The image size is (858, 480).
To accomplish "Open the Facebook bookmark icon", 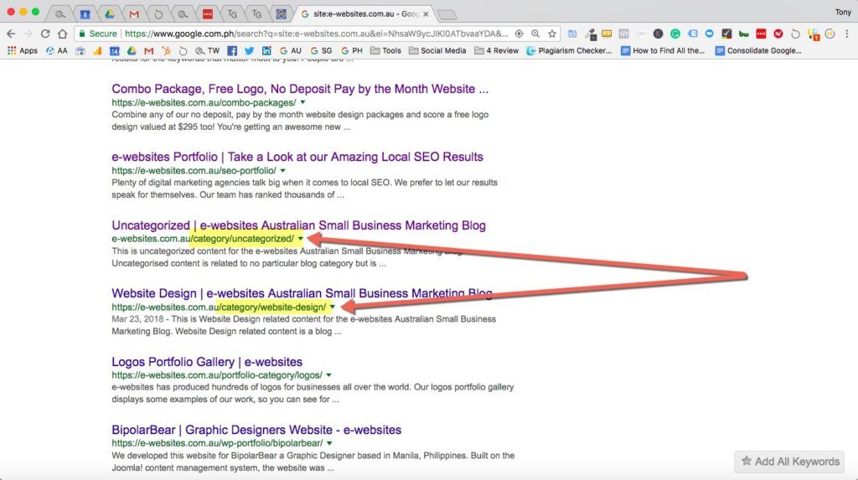I will [x=232, y=51].
